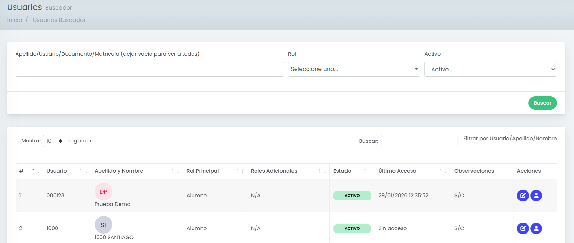Open the Rol 'Seleccione uno...' dropdown
Screen dimensions: 574x243
354,69
